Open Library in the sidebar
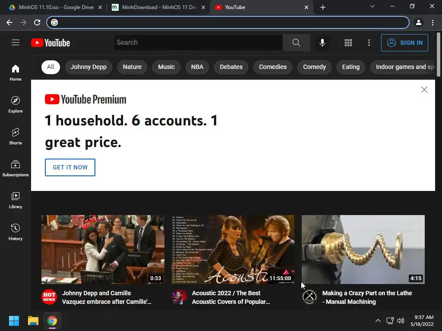This screenshot has width=442, height=331. pyautogui.click(x=16, y=200)
